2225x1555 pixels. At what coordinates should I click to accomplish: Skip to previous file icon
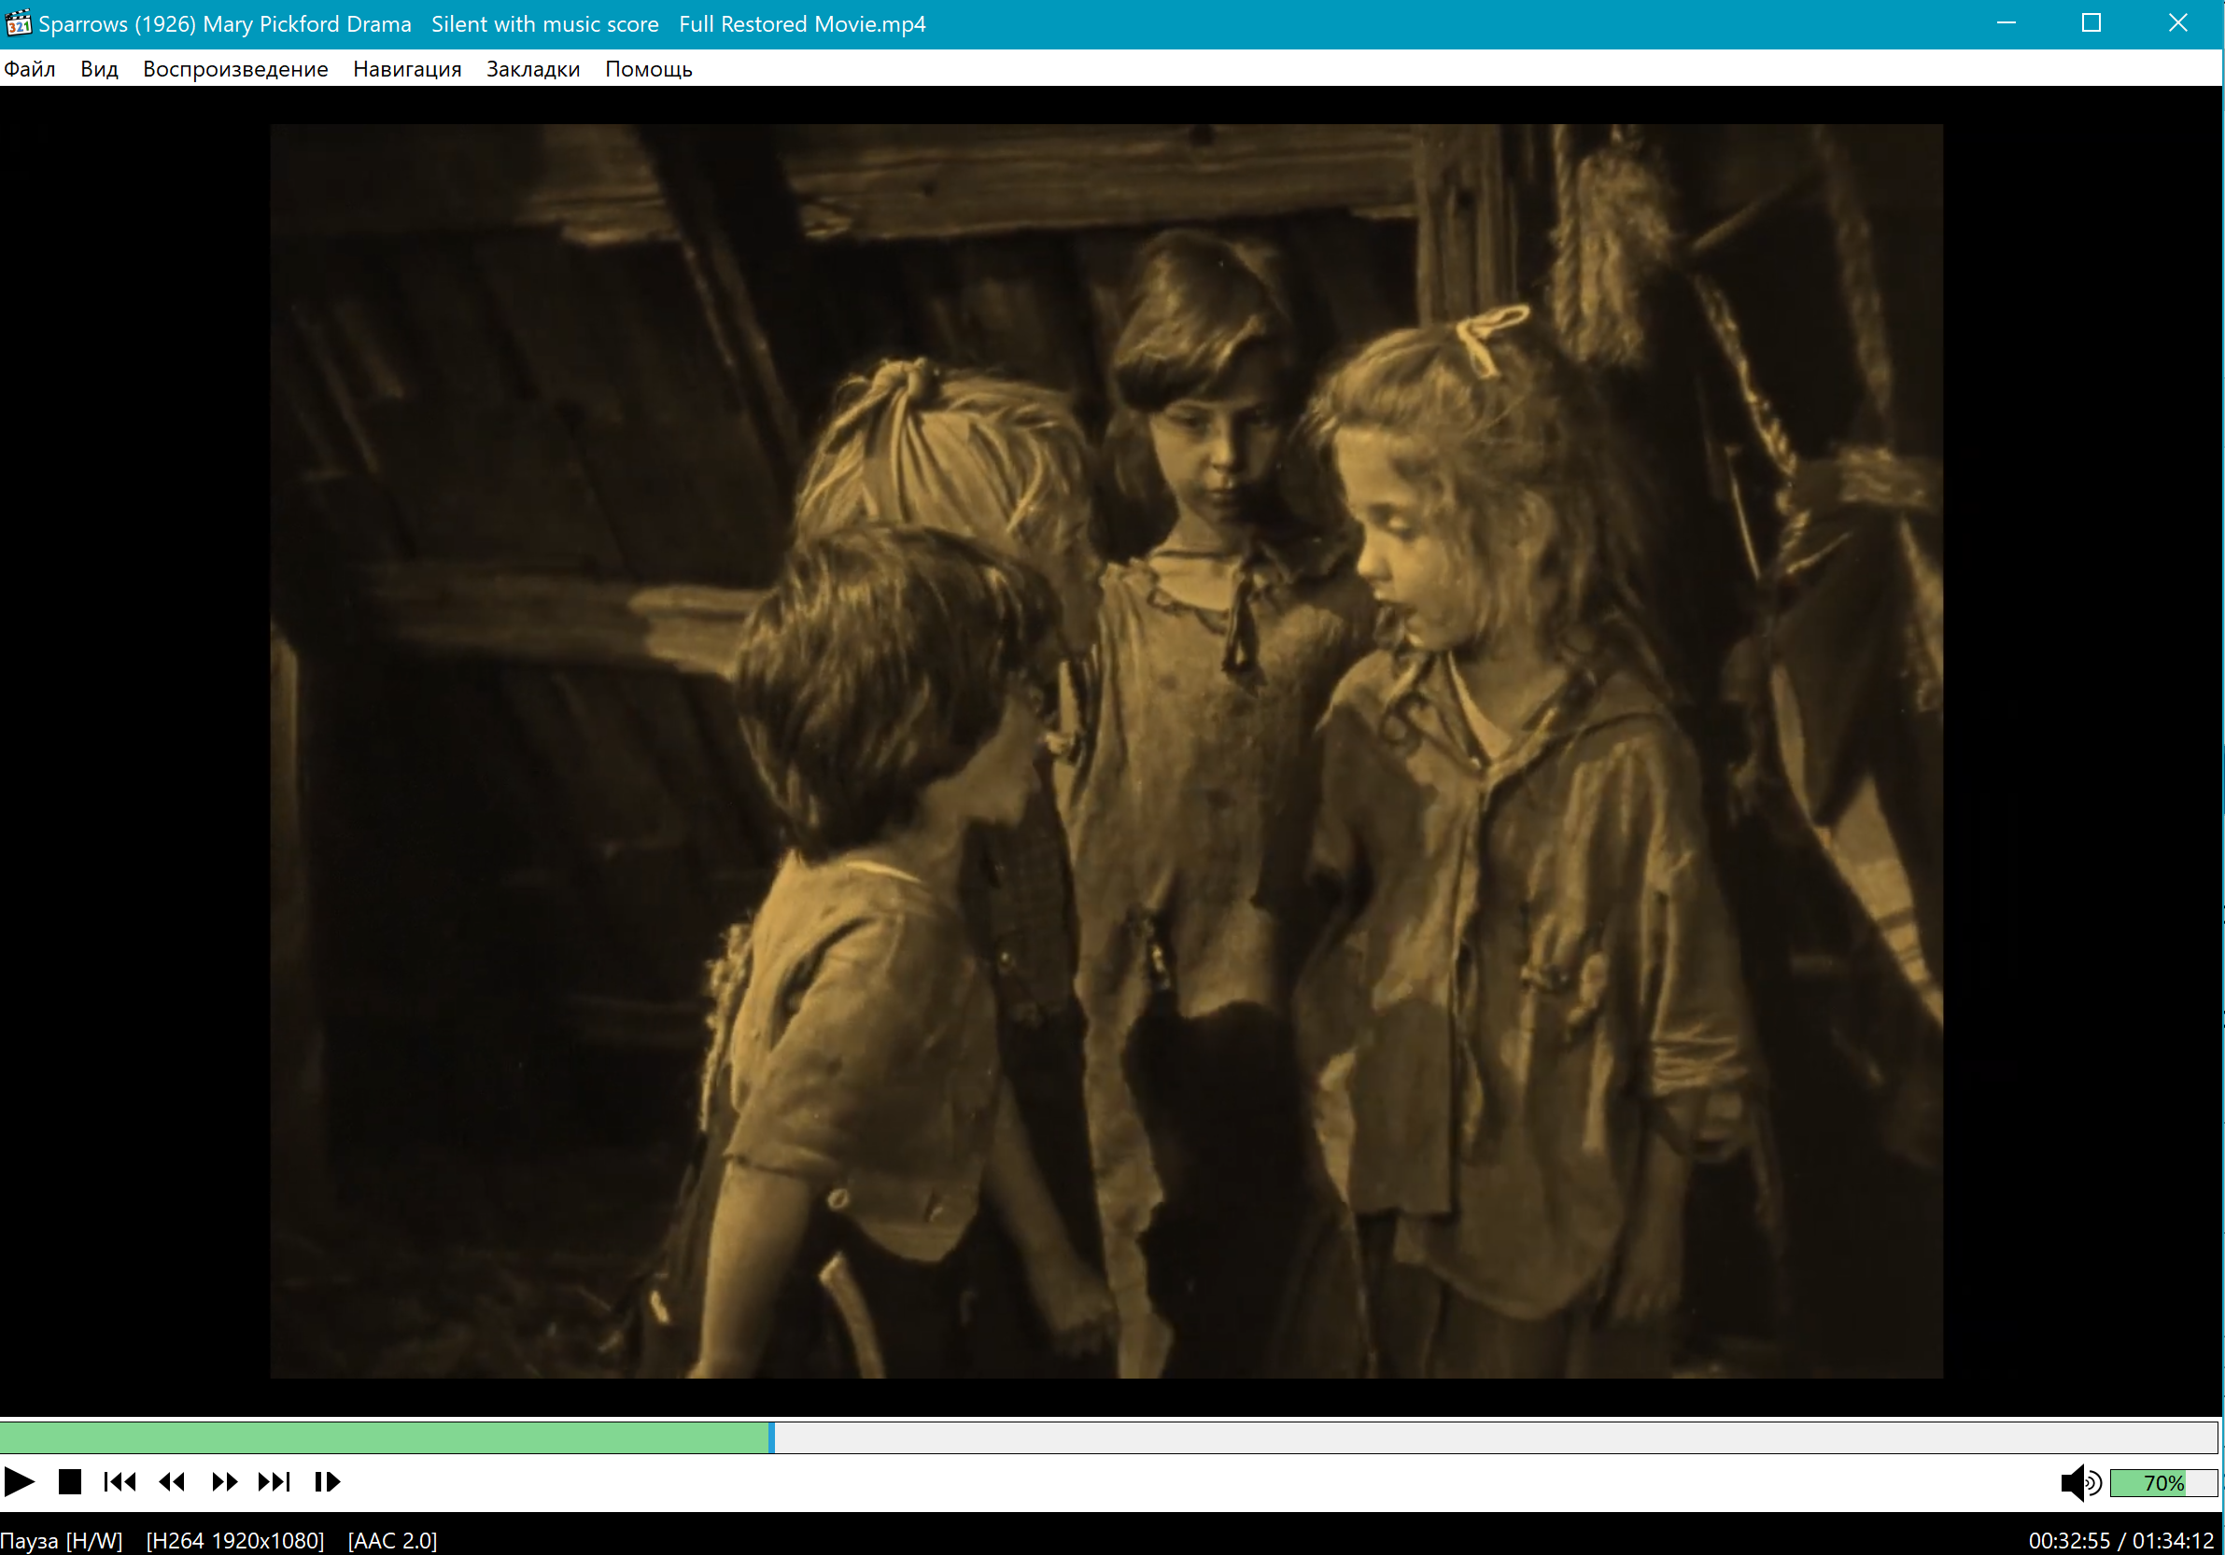[x=120, y=1481]
